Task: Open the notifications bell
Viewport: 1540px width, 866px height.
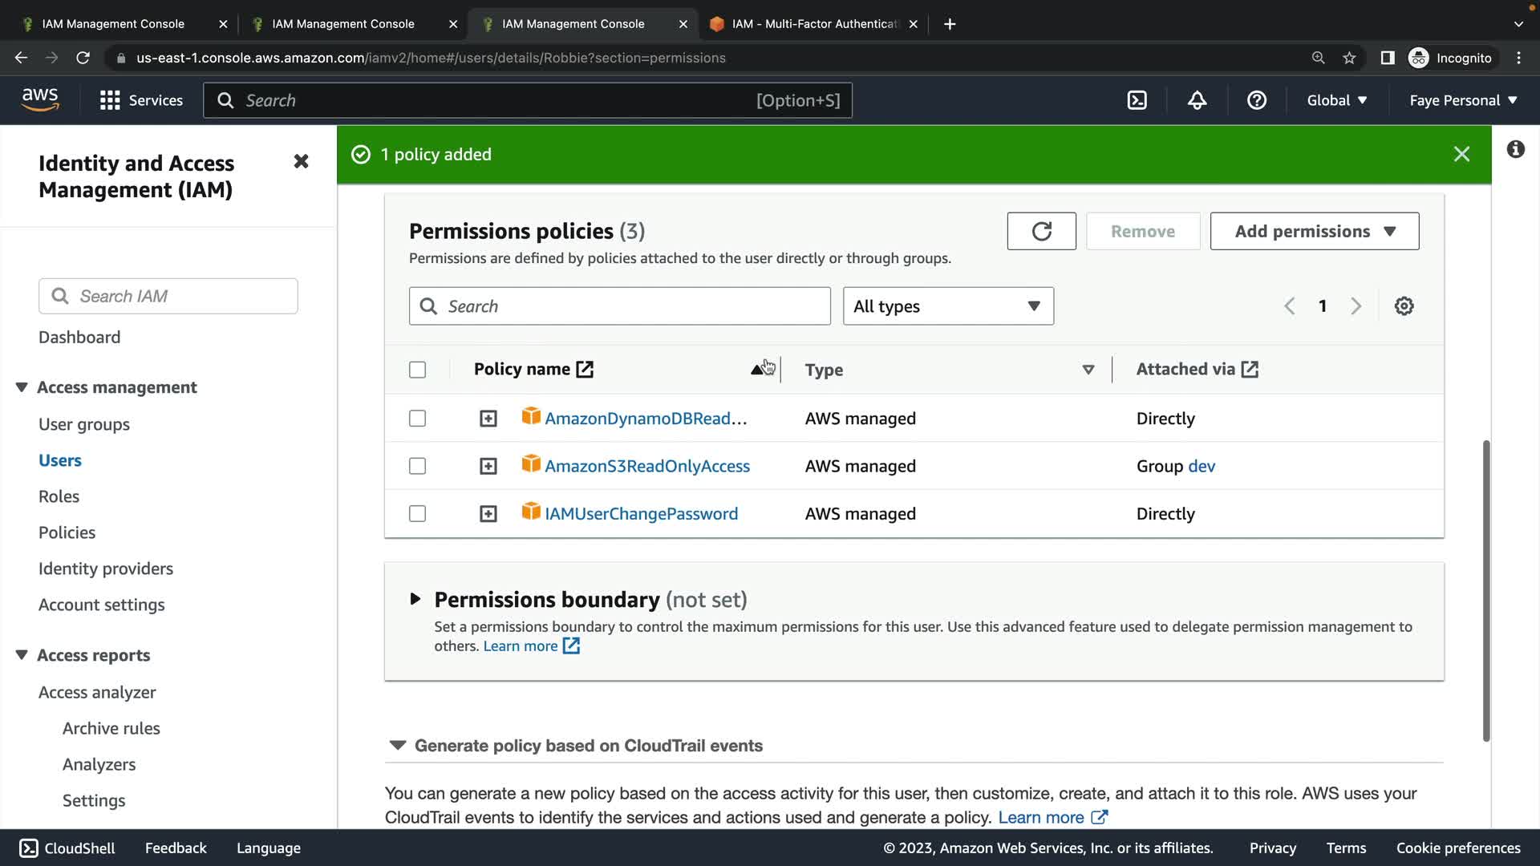Action: [x=1197, y=100]
